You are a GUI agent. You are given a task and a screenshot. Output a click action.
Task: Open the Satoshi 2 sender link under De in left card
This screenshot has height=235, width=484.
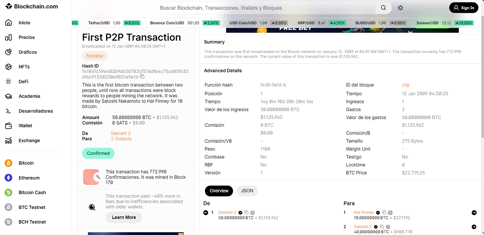click(x=121, y=133)
